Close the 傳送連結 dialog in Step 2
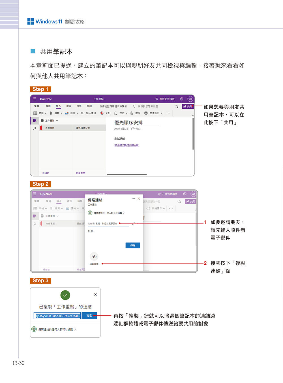This screenshot has height=383, width=283. coord(139,199)
